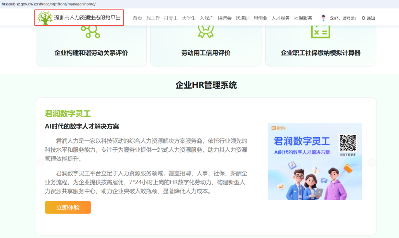Select 打零工 in the navigation bar
This screenshot has width=399, height=238.
(171, 18)
